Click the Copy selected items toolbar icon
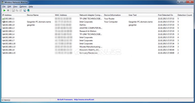The height and width of the screenshot is (103, 195). 17,10
